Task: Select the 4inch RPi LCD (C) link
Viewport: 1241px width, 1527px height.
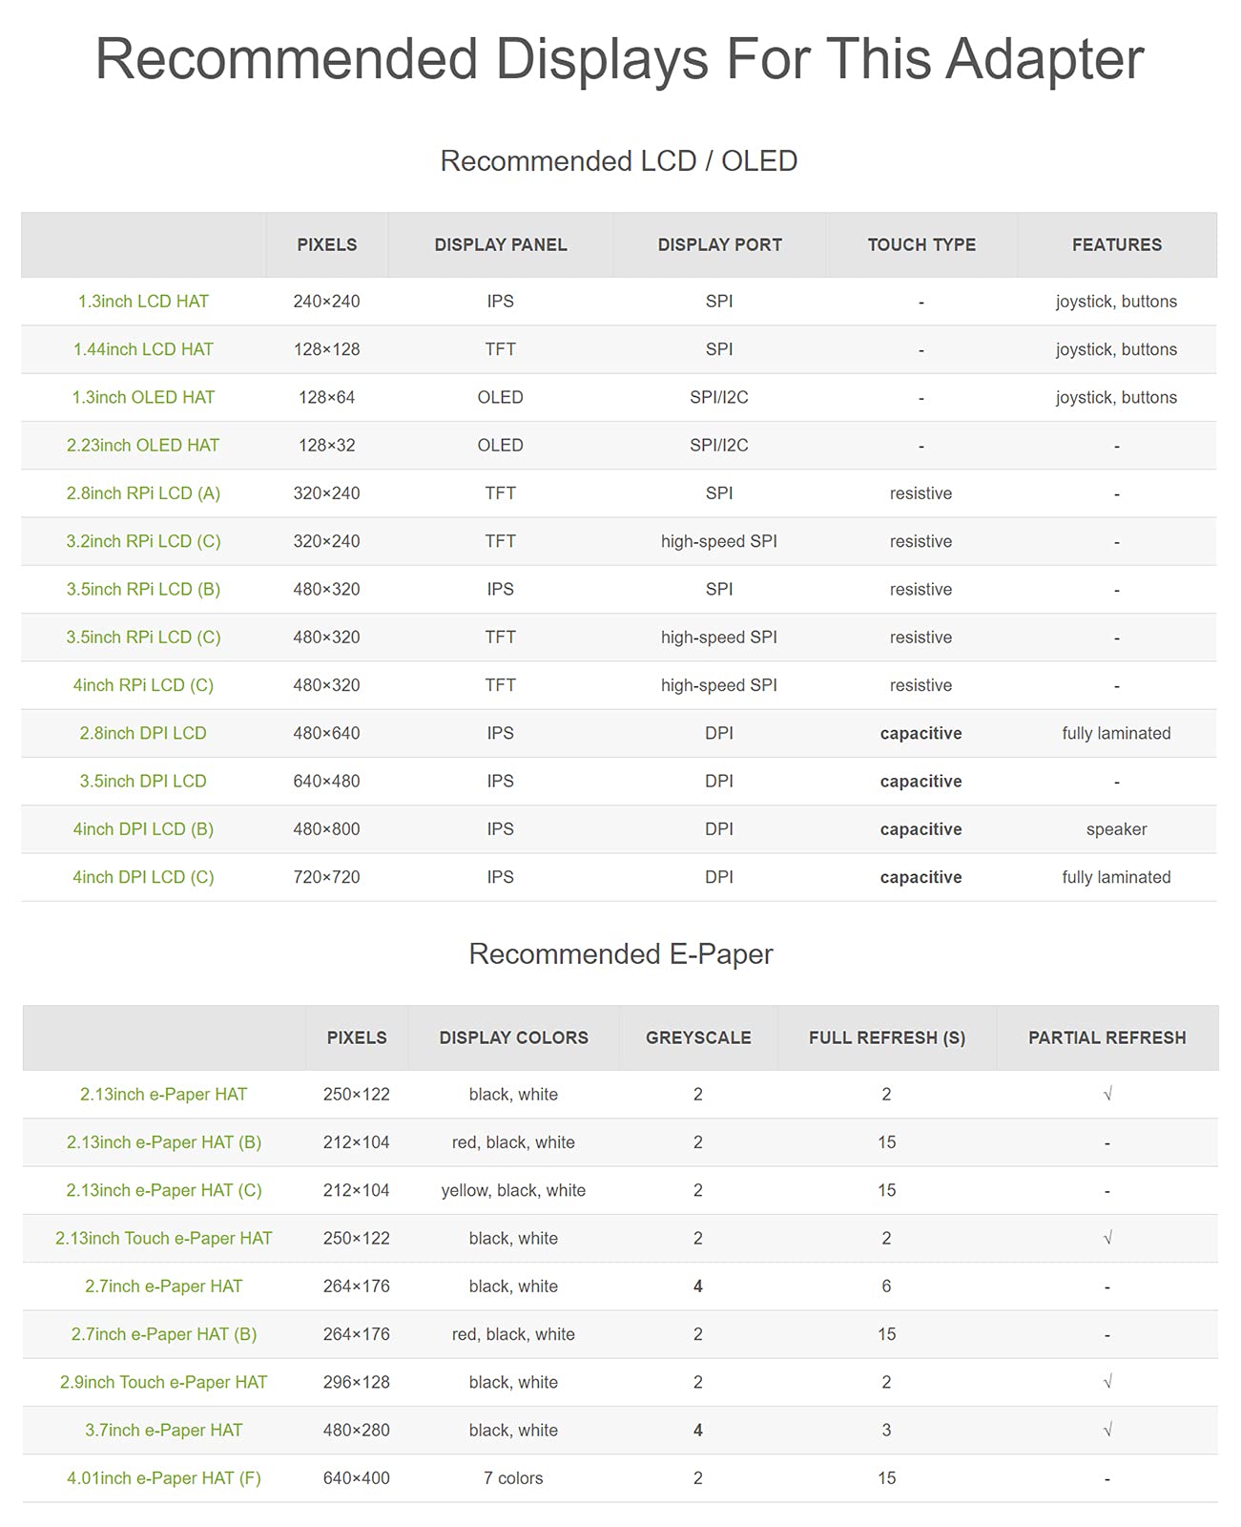Action: pyautogui.click(x=143, y=685)
